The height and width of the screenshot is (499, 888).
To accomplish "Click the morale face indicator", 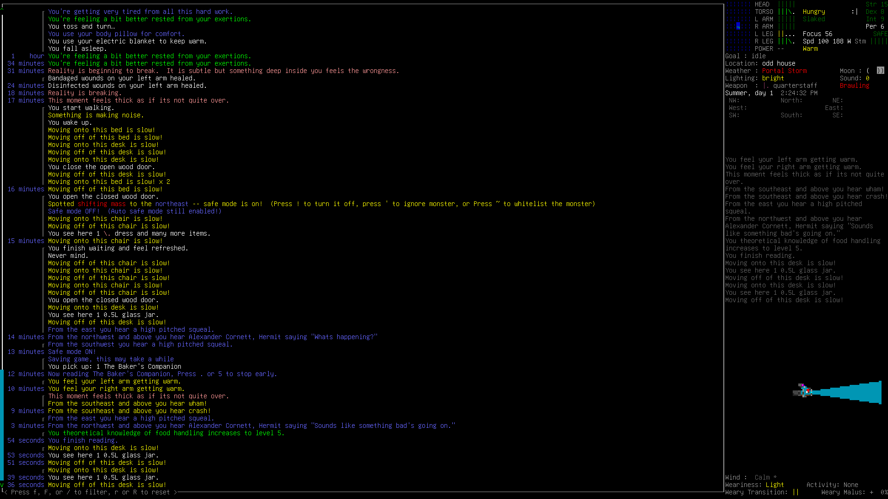I will pos(854,12).
